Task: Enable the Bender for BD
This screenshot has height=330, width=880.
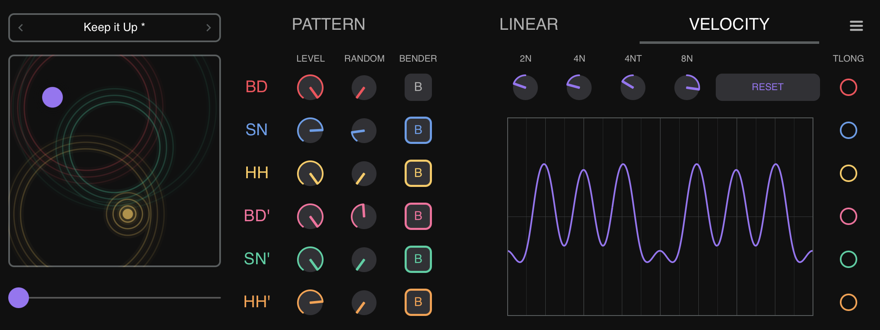Action: coord(418,87)
